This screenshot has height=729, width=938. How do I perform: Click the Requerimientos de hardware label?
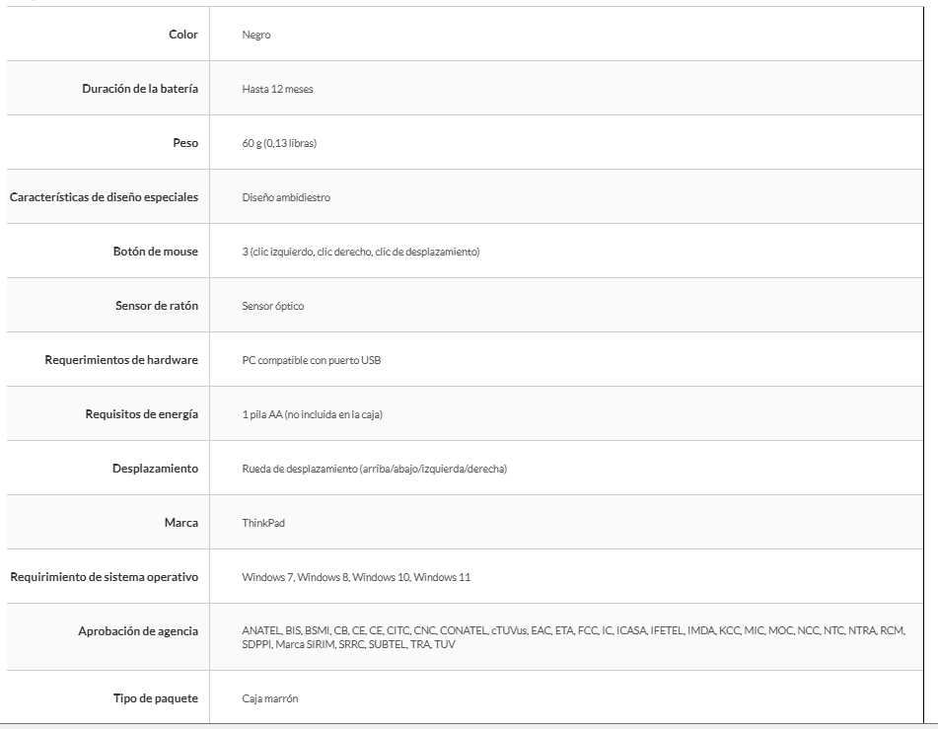(121, 360)
